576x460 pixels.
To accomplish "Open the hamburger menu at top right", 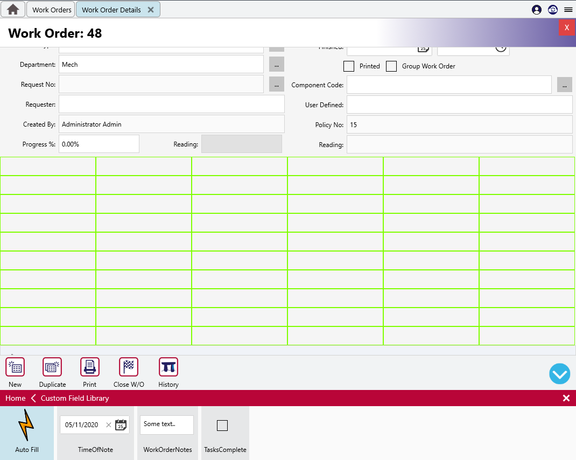I will point(568,10).
